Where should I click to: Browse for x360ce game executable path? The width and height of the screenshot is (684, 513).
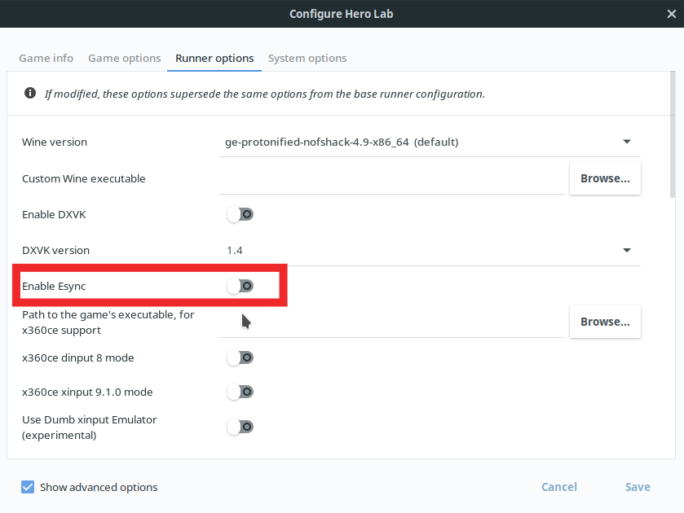605,322
